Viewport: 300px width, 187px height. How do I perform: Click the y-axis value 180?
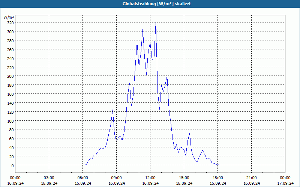pos(10,85)
